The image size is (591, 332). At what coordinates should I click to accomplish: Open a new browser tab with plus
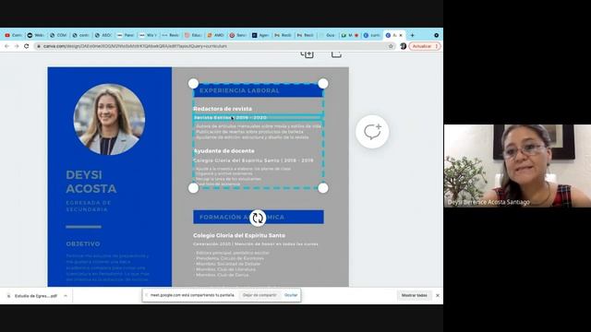coord(413,35)
